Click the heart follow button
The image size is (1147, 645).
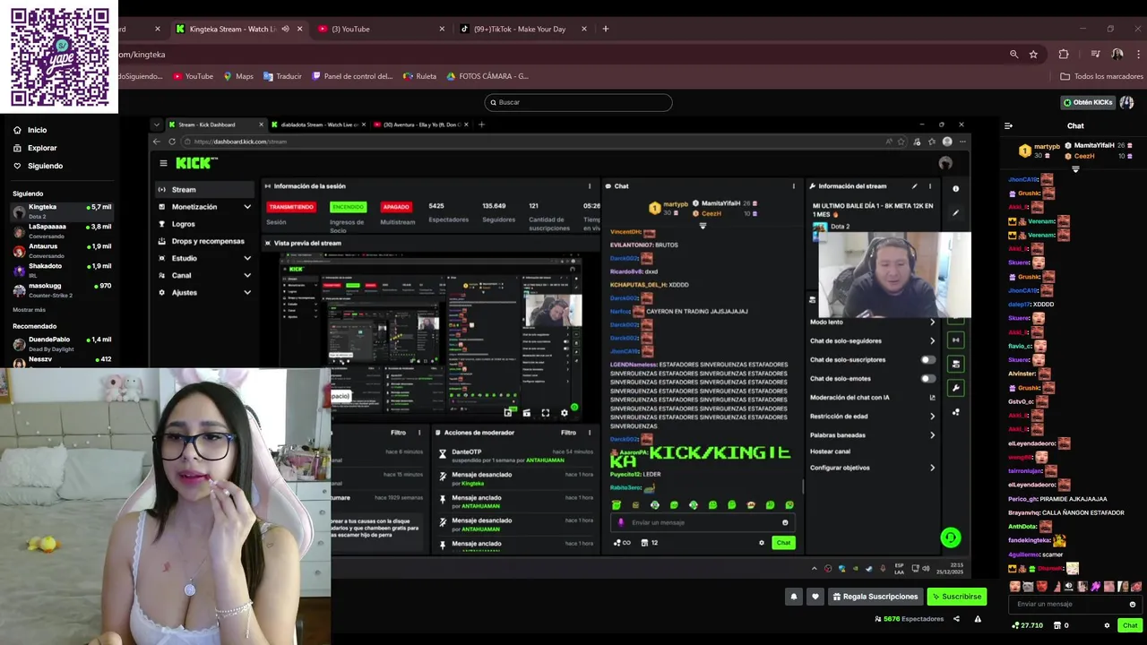click(815, 597)
